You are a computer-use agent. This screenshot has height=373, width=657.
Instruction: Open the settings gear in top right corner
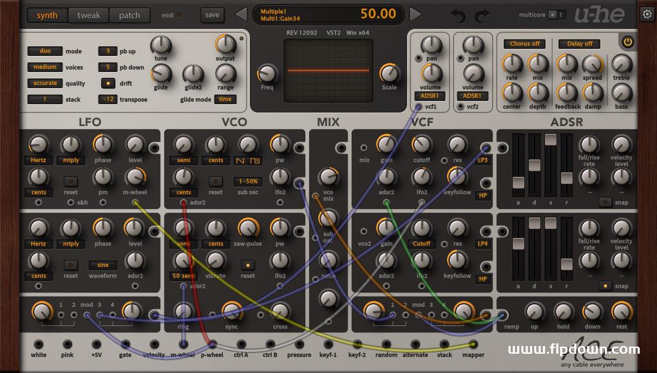click(x=648, y=13)
